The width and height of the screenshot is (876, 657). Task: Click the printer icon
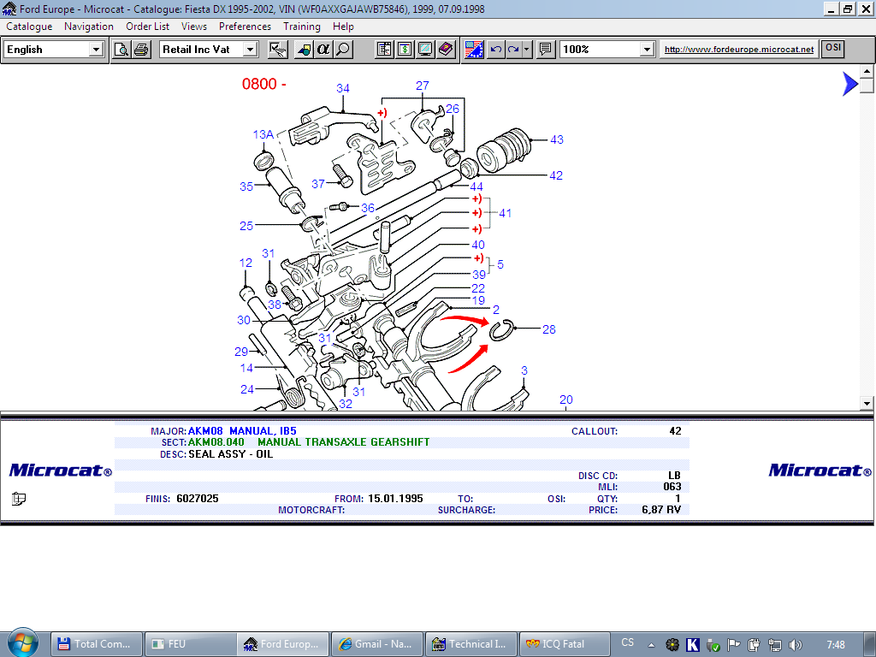point(142,50)
